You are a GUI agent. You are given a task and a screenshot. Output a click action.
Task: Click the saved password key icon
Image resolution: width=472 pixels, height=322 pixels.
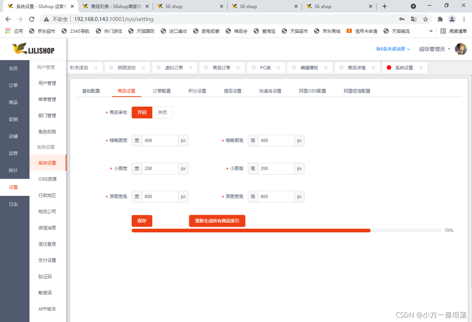(402, 19)
